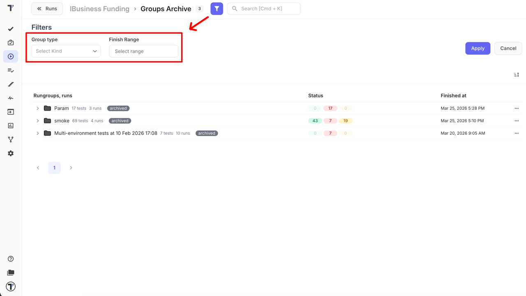Click the Apply button
Viewport: 526px width, 296px height.
click(478, 49)
